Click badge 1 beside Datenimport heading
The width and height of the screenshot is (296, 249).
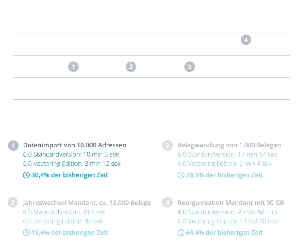[x=13, y=146]
